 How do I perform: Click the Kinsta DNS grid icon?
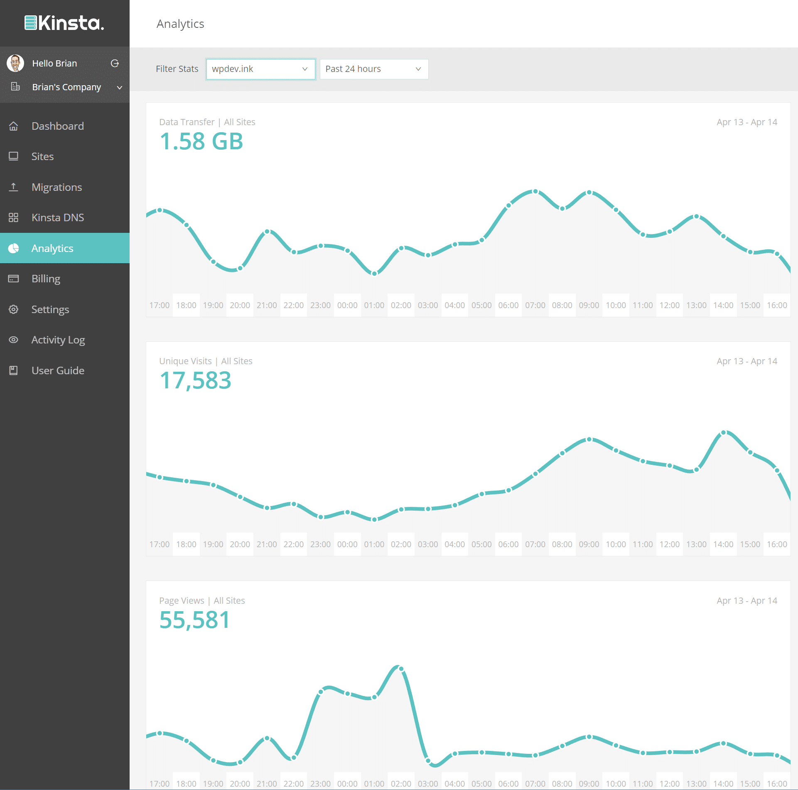[14, 217]
